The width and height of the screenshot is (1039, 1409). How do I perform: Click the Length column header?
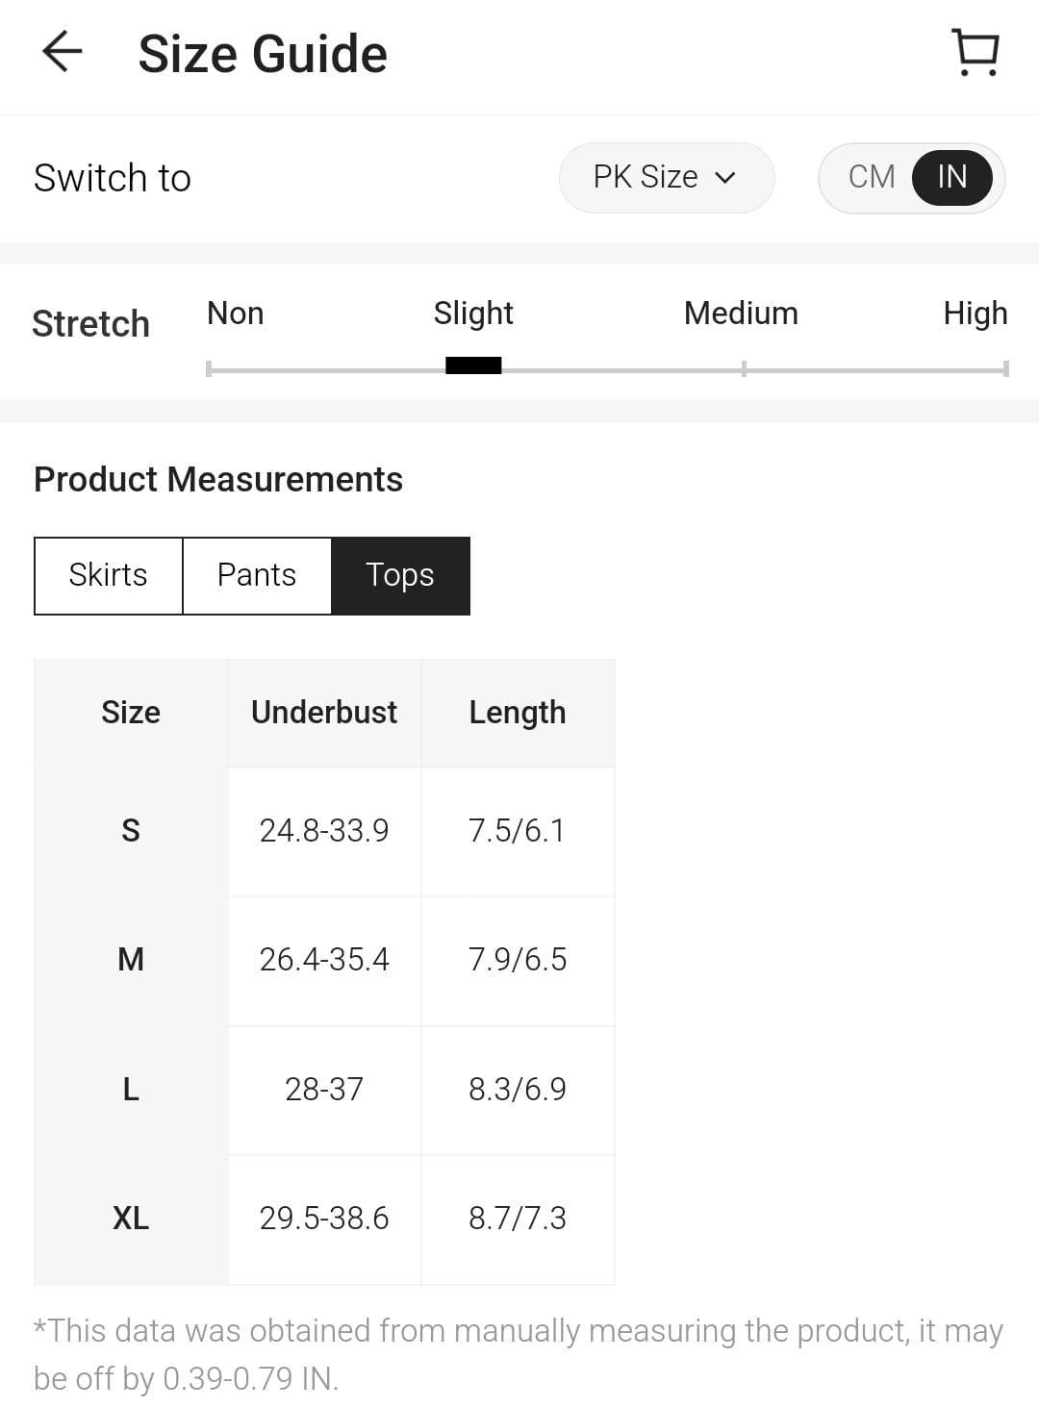coord(518,713)
